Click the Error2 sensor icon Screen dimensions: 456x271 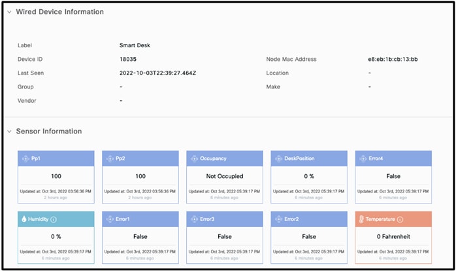click(x=278, y=219)
